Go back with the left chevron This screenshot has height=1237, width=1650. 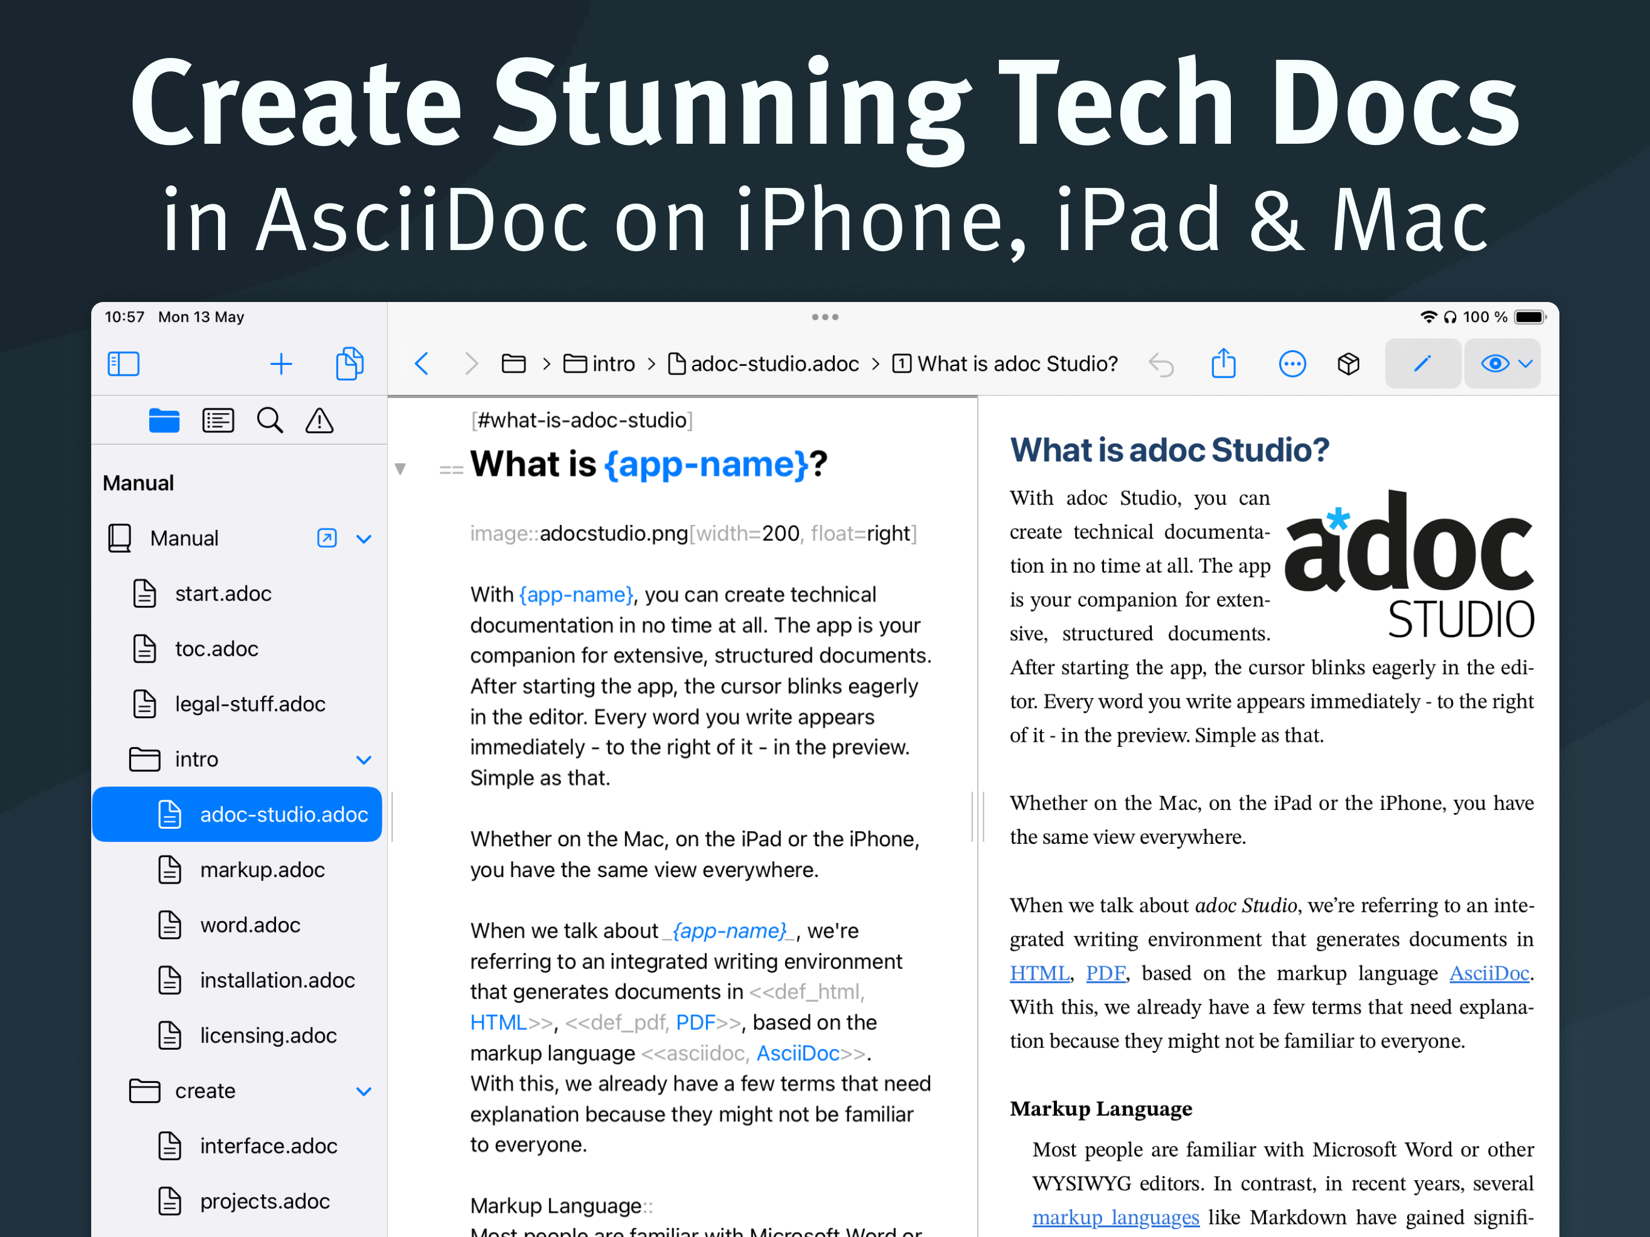(x=422, y=364)
